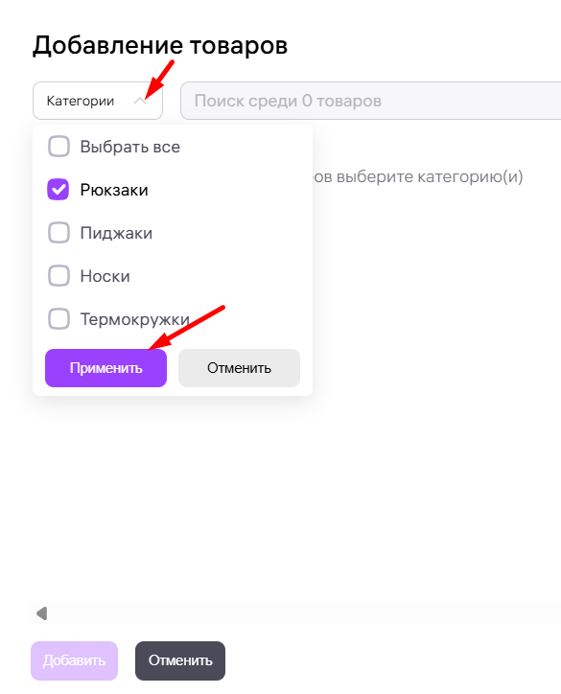Select the Рюкзаки label text
This screenshot has width=561, height=694.
[114, 190]
